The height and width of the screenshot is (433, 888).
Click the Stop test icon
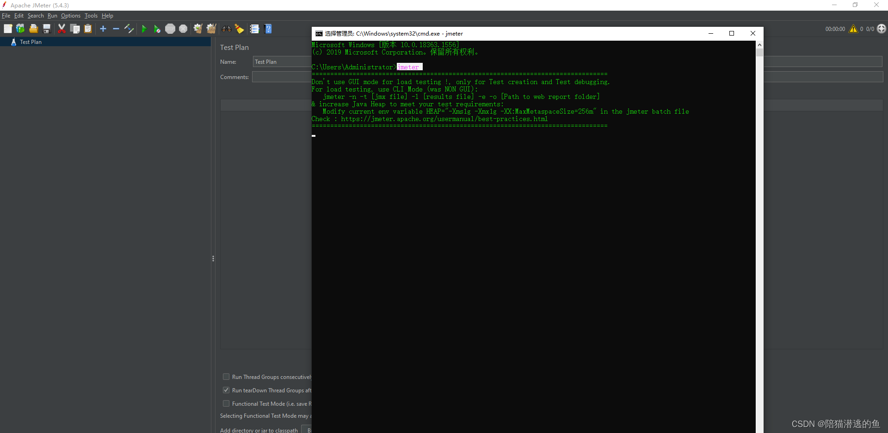point(170,29)
